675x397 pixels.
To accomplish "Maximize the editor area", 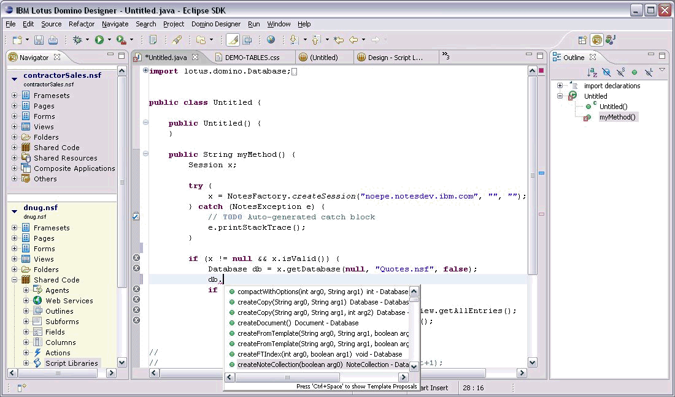I will (540, 55).
